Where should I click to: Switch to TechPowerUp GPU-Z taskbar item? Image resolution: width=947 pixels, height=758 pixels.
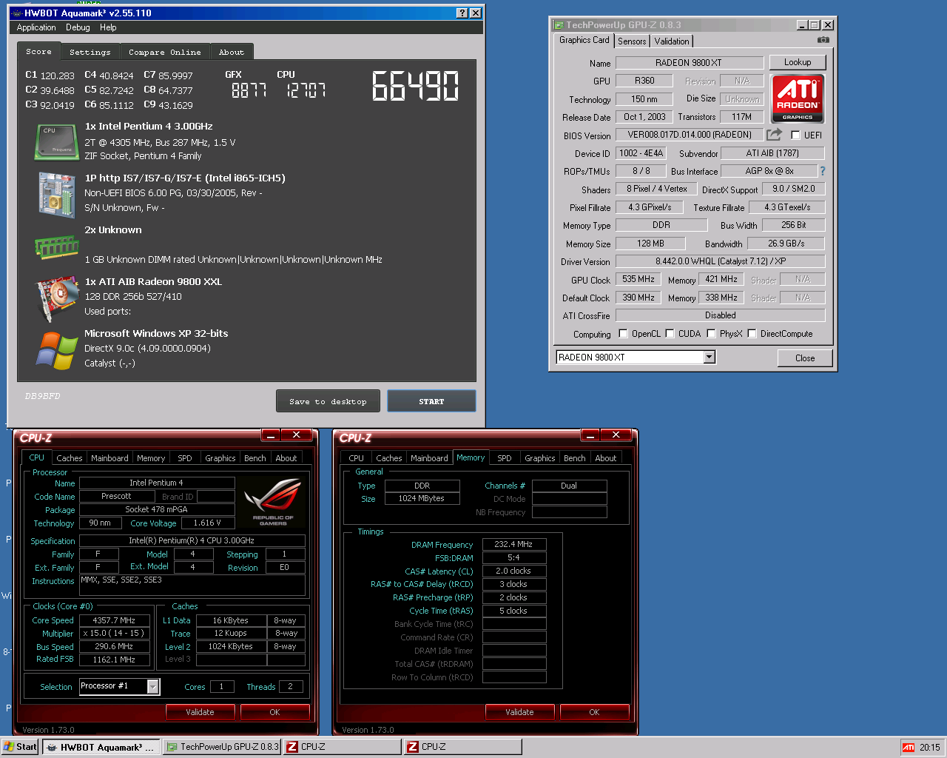pos(222,747)
